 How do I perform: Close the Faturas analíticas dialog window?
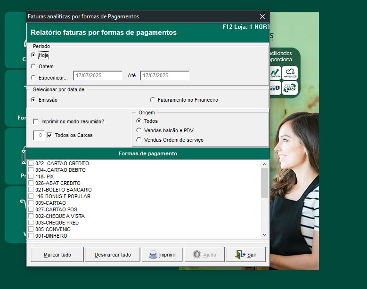pyautogui.click(x=262, y=16)
